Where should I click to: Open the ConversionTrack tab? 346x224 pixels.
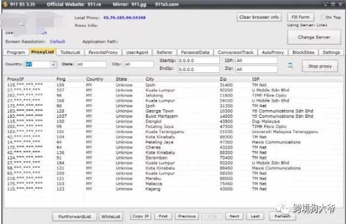pyautogui.click(x=235, y=52)
